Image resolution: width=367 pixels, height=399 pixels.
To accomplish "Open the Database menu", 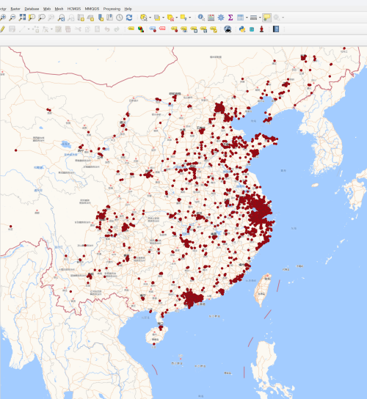I will [32, 9].
